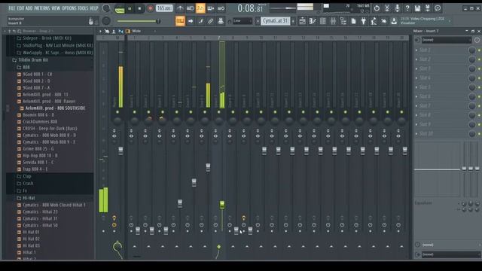The width and height of the screenshot is (482, 271).
Task: Click the red record button
Action: tap(150, 8)
